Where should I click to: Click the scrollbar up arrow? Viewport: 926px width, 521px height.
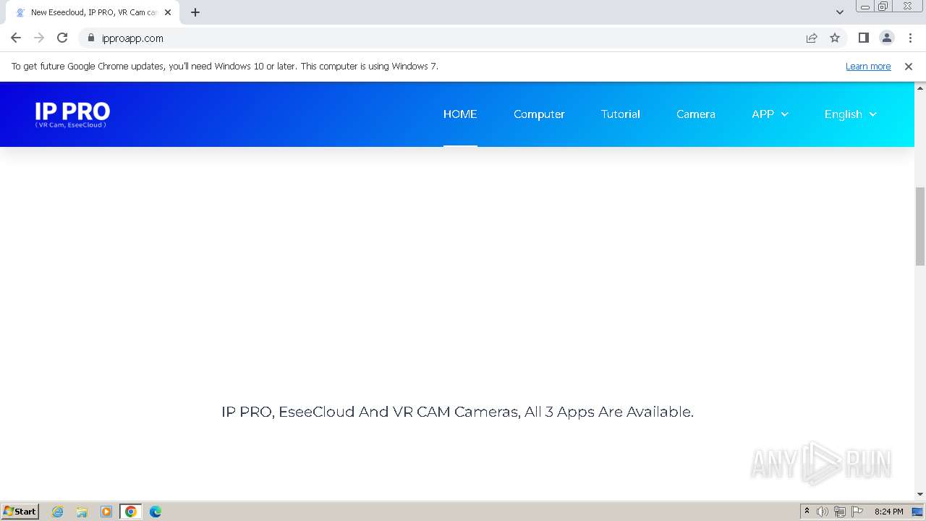click(920, 88)
